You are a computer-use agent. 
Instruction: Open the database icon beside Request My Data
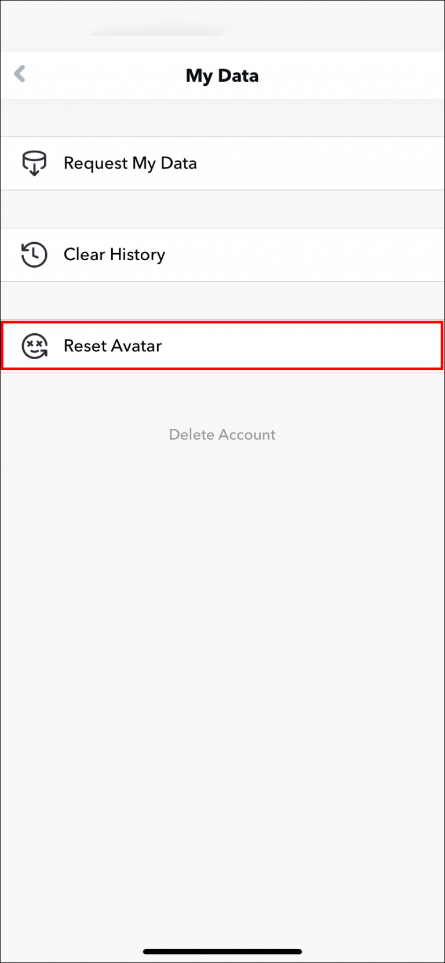(x=34, y=163)
